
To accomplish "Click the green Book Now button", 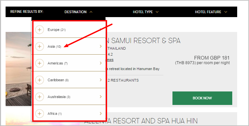I will pos(202,98).
